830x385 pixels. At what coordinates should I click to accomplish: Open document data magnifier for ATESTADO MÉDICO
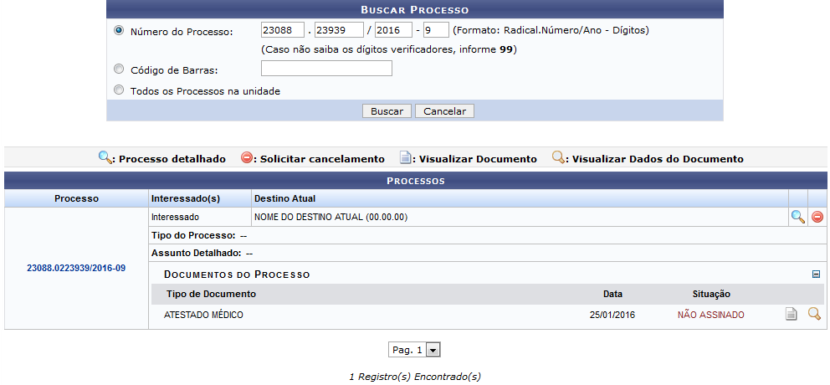(814, 315)
